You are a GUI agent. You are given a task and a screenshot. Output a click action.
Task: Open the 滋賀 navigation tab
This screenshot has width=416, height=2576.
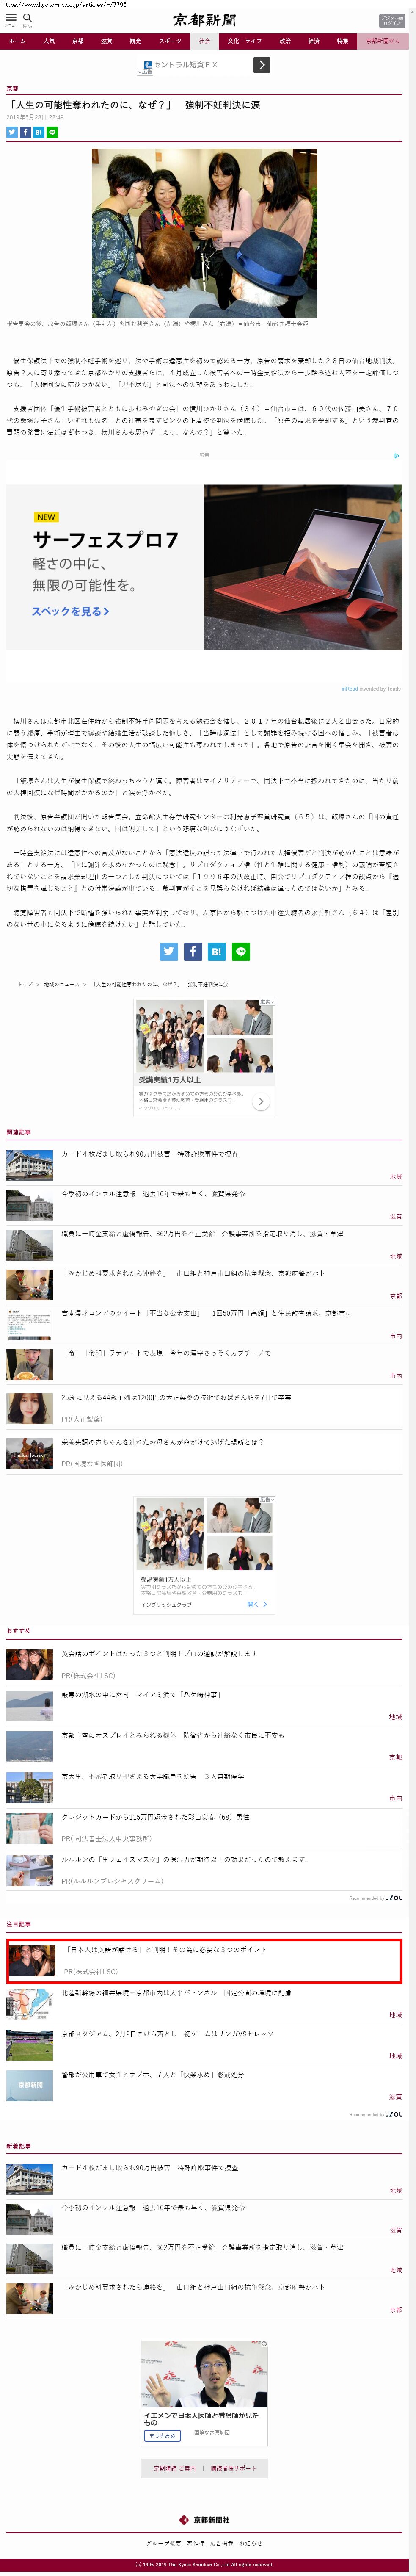pos(106,41)
